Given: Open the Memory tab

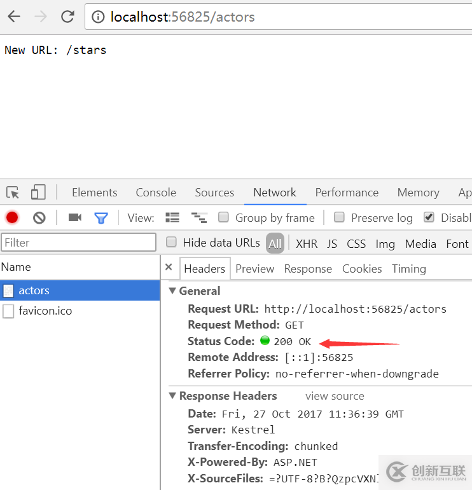Looking at the screenshot, I should [x=418, y=193].
